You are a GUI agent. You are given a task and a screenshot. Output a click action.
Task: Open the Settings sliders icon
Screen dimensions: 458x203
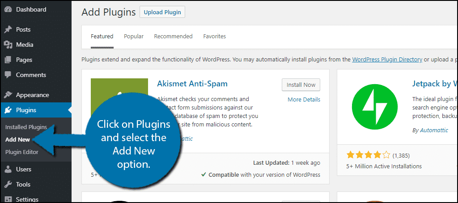[8, 199]
